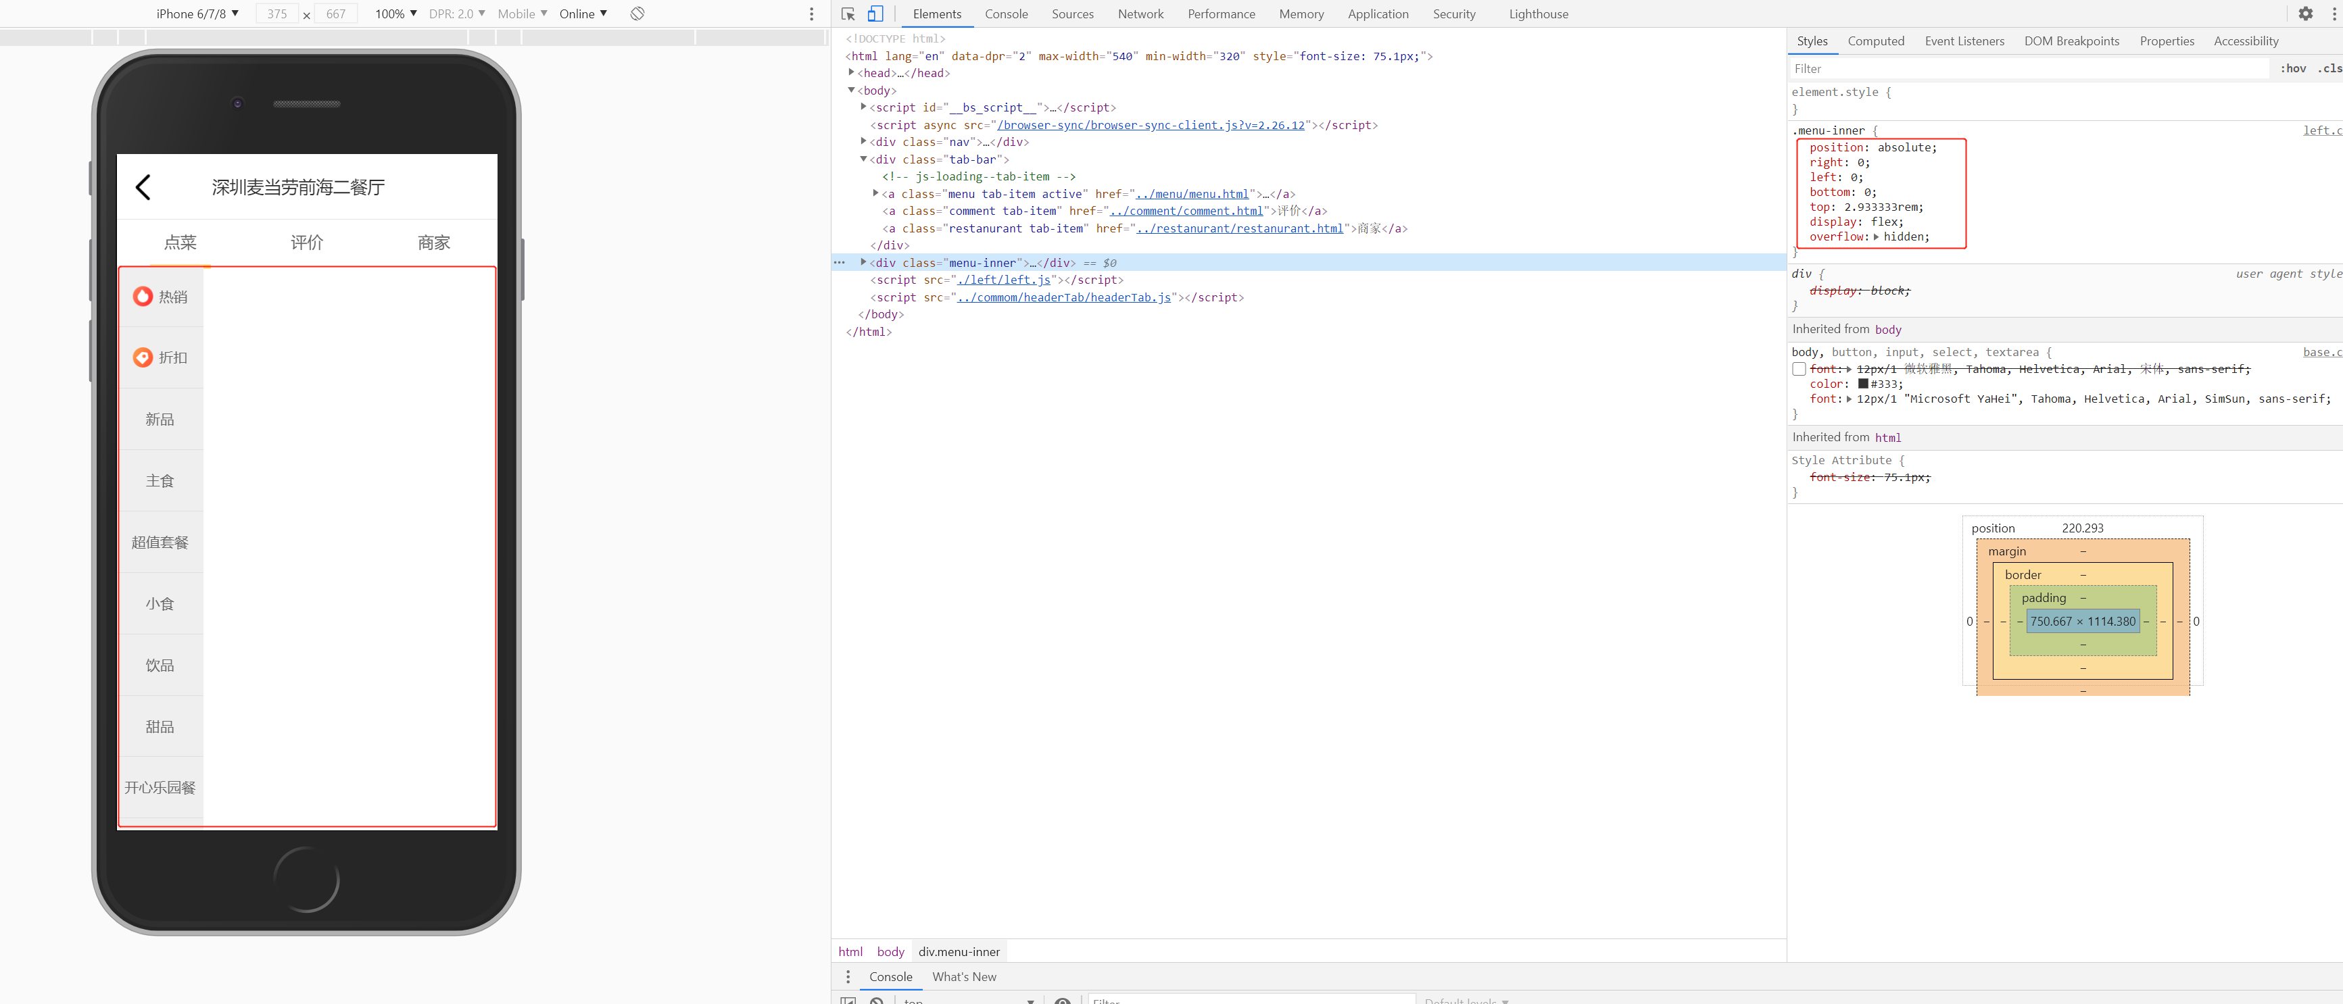The image size is (2343, 1004).
Task: Open the iPhone 6/7/8 device dropdown
Action: (x=197, y=14)
